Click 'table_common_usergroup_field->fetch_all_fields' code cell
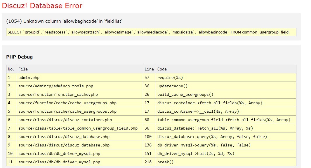Screen dimensions: 311x168 (226, 120)
